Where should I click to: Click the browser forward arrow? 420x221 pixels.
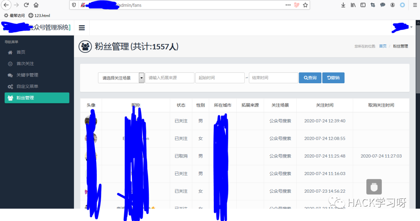16,5
